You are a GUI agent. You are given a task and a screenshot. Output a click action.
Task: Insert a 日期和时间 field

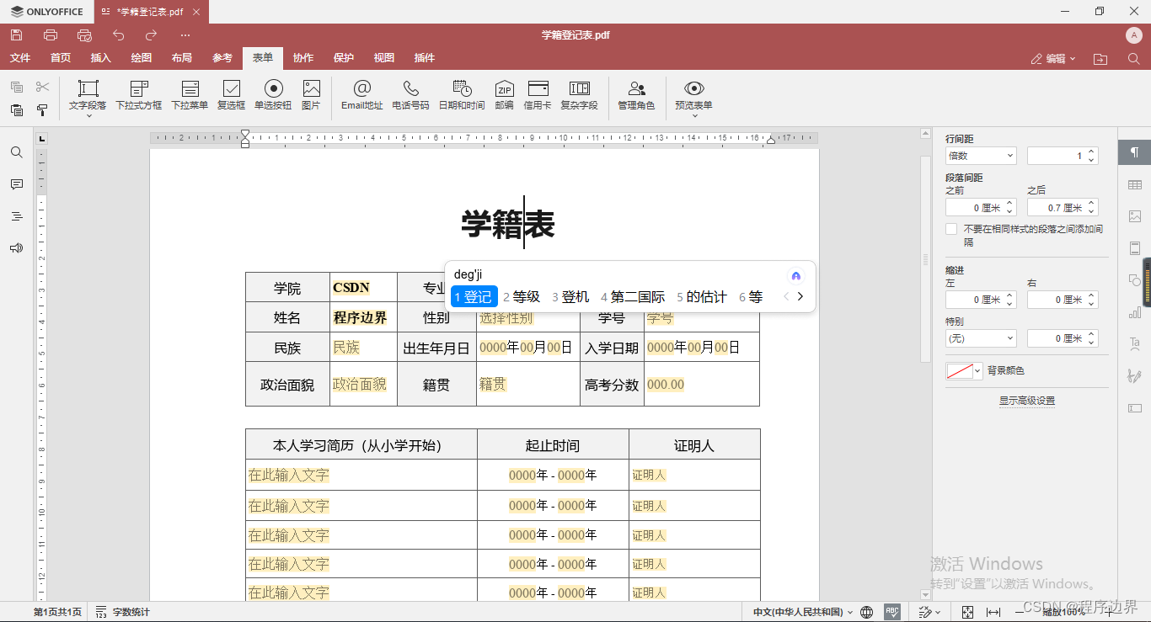[462, 94]
